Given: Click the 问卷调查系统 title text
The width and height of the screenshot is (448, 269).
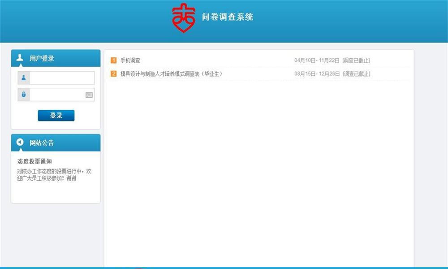Looking at the screenshot, I should point(228,17).
